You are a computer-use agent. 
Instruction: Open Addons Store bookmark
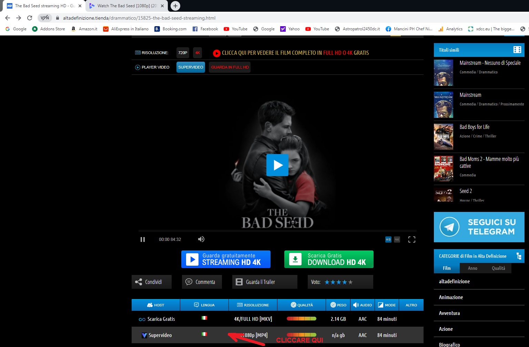point(49,29)
